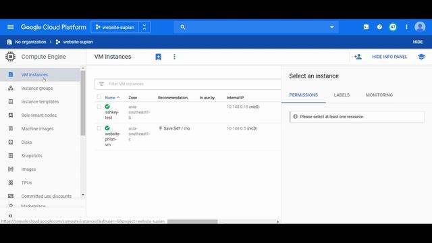Screen dimensions: 432x243
Task: Click the Internal IP column header
Action: (235, 97)
